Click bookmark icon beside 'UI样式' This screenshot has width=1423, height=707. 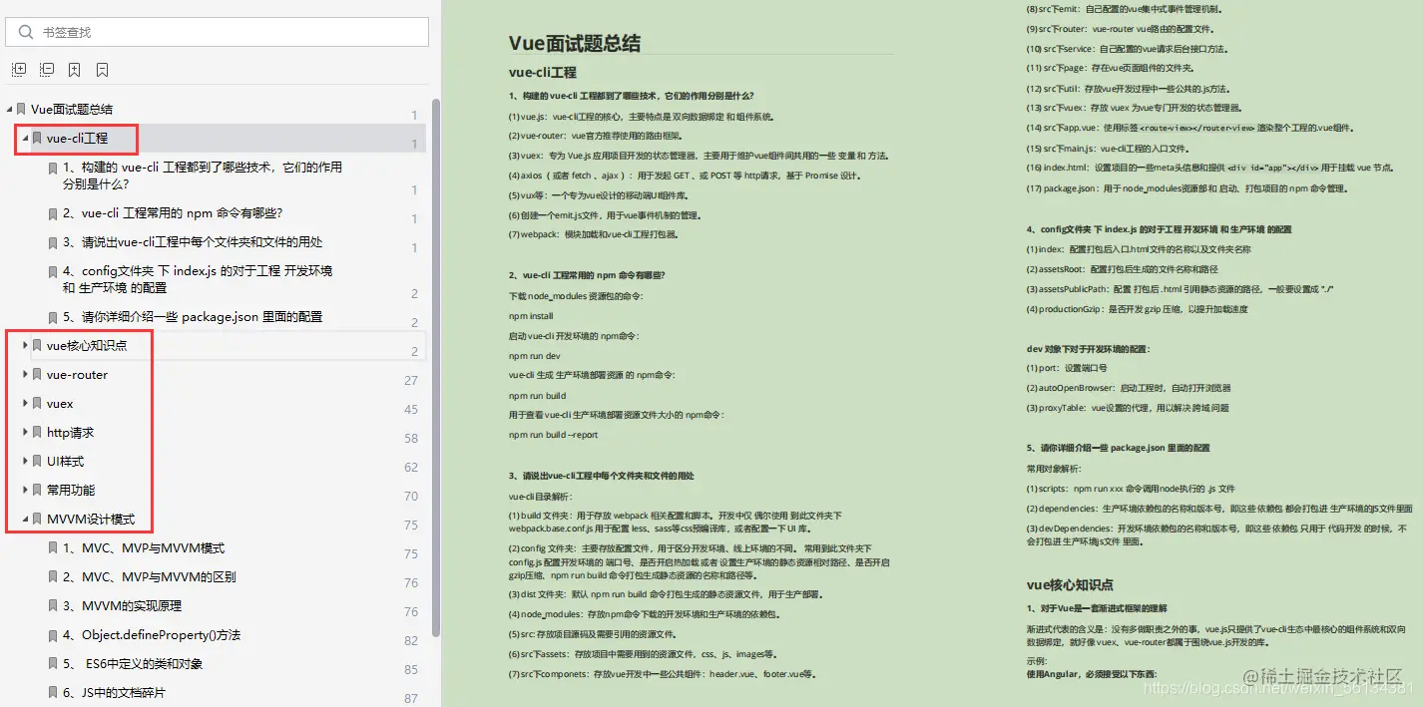click(x=37, y=461)
